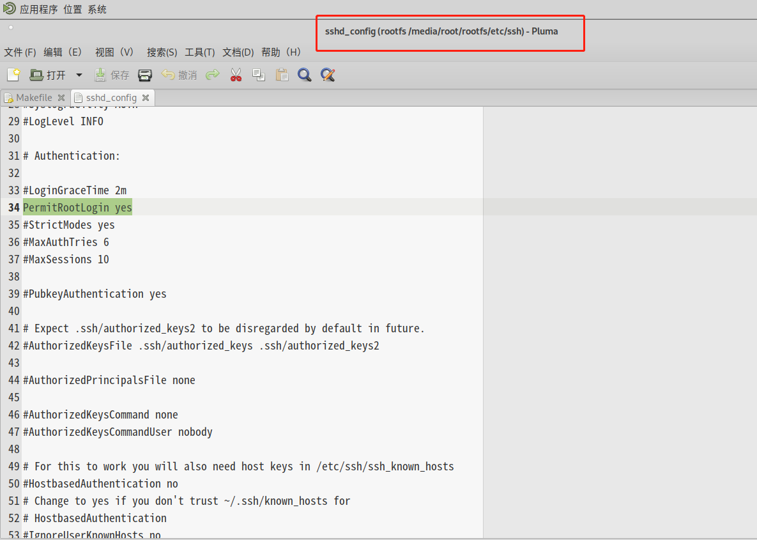Open the 文件(F) menu
757x540 pixels.
tap(20, 52)
